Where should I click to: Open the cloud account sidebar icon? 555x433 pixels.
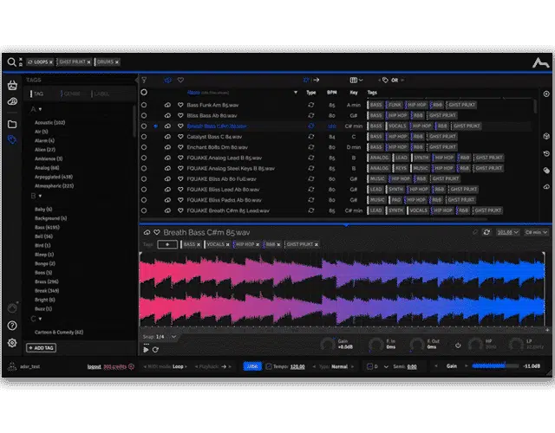click(12, 101)
